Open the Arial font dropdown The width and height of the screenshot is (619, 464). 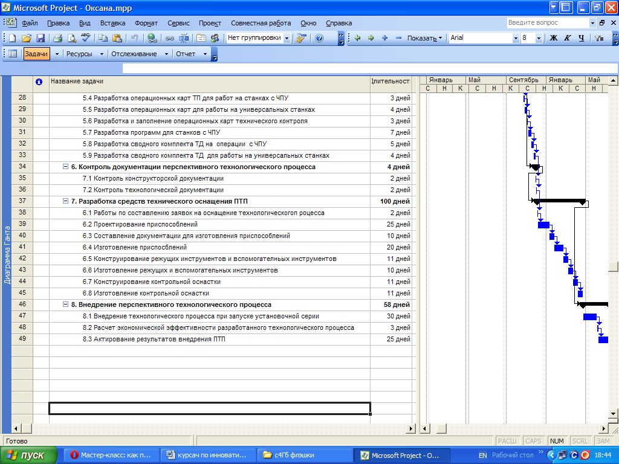(516, 38)
